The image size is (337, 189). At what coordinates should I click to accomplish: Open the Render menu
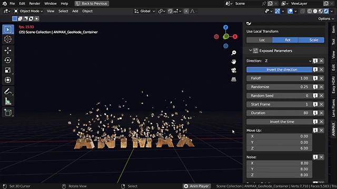(34, 4)
